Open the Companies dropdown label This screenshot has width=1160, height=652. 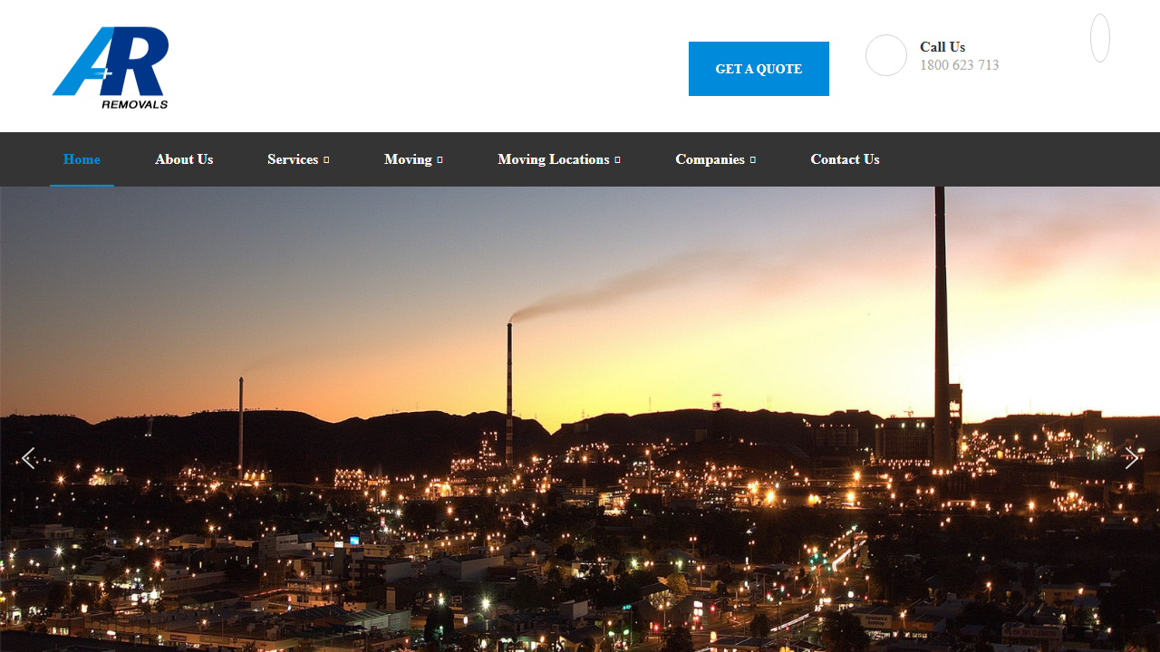(x=710, y=159)
